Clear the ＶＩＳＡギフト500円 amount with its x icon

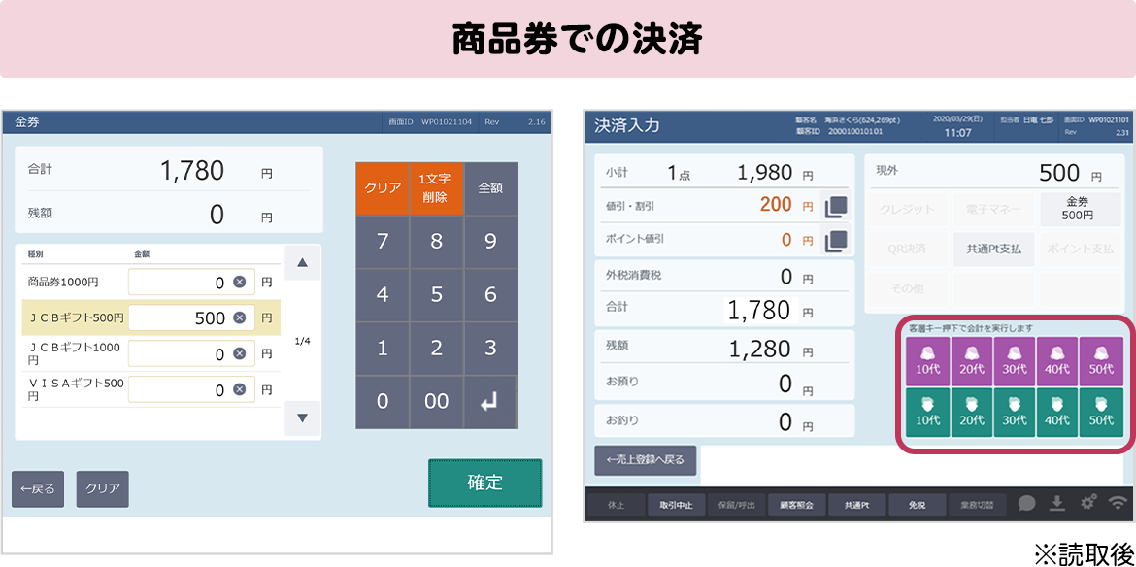239,389
